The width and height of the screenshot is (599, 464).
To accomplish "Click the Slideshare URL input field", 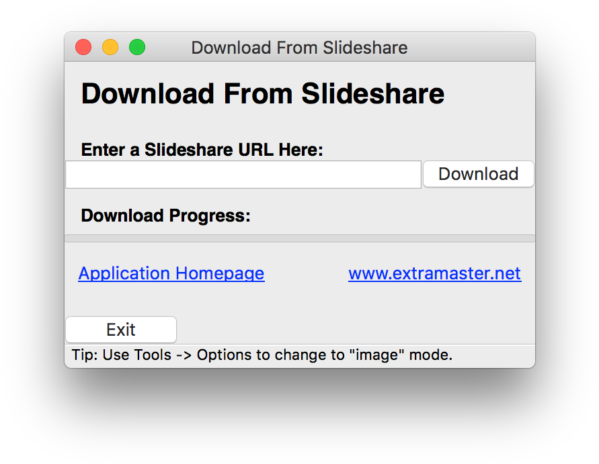I will (x=243, y=175).
